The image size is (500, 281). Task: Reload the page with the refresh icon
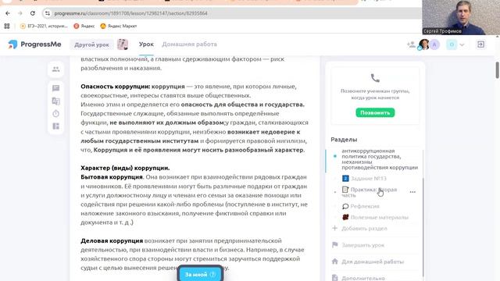(x=33, y=13)
